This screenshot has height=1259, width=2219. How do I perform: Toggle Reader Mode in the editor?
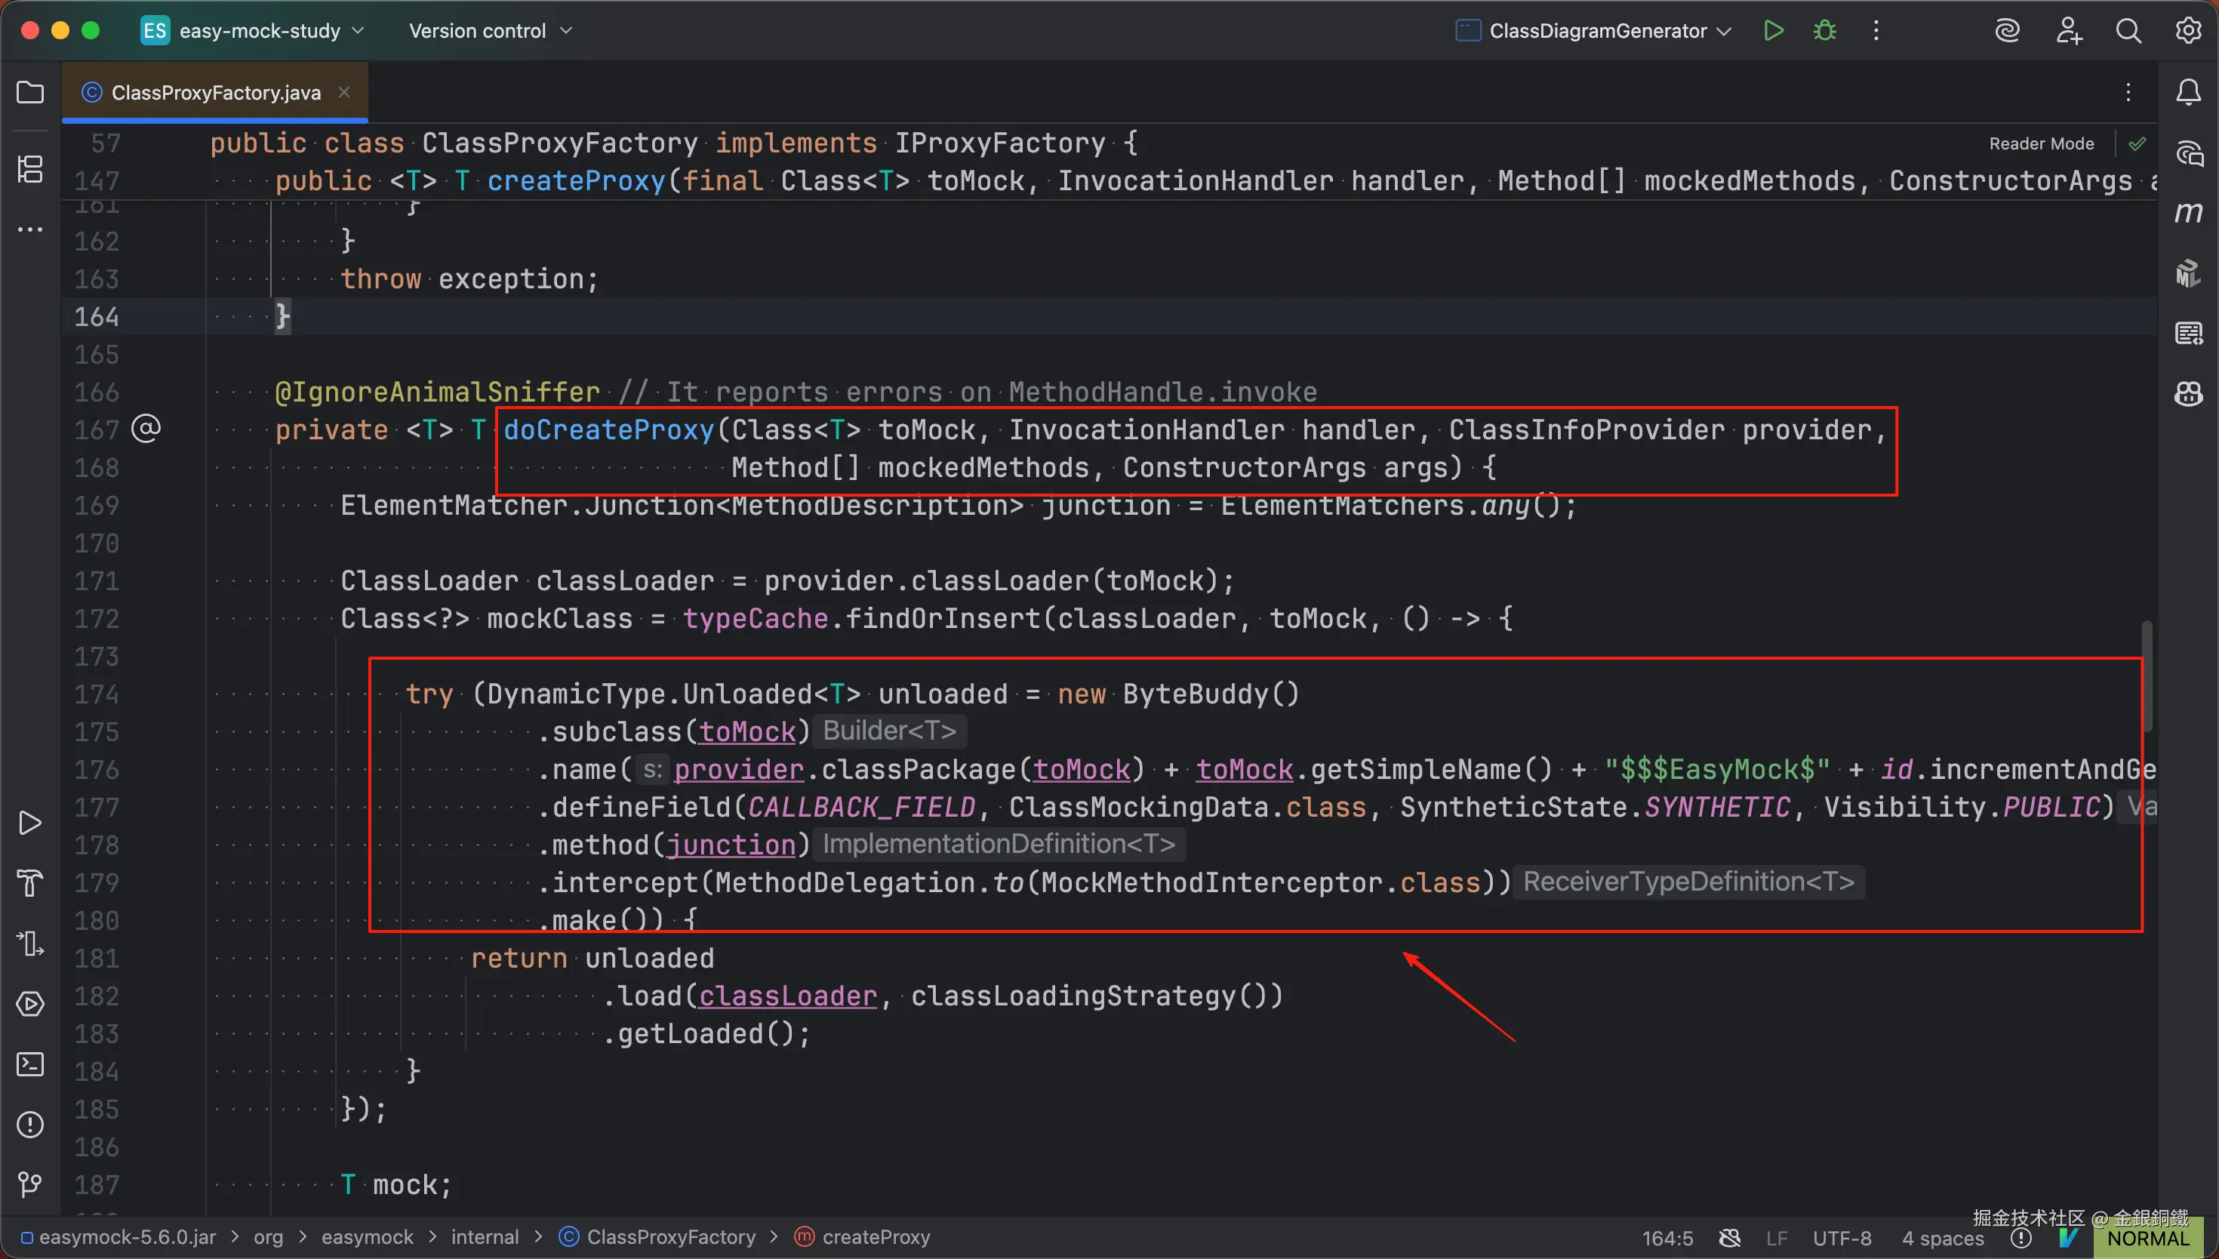pos(2041,143)
